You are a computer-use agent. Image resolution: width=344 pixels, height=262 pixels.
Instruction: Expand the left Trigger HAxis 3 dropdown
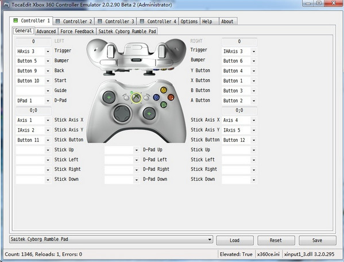click(48, 52)
